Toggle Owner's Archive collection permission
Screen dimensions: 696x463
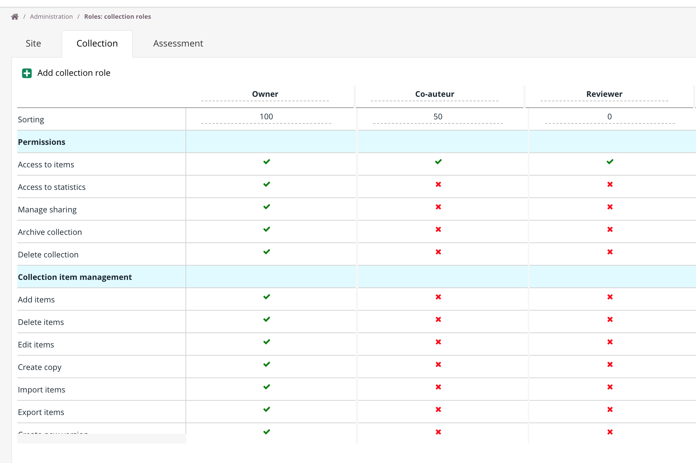point(267,229)
